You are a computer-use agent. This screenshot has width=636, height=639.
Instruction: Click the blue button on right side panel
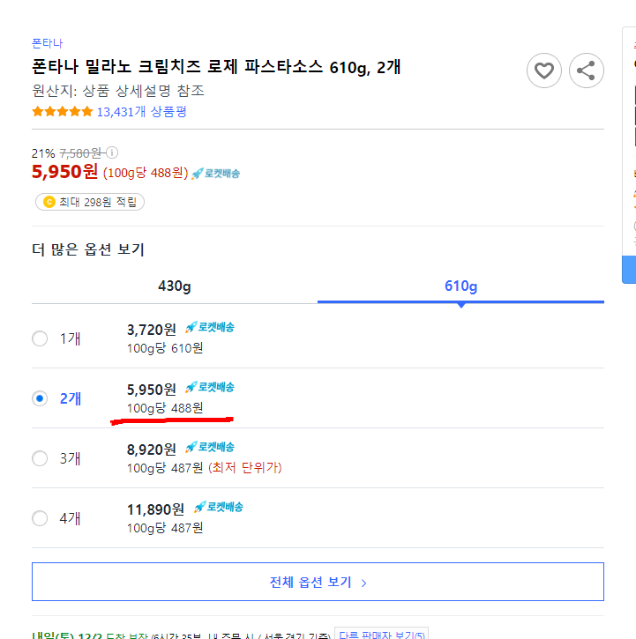(x=629, y=269)
